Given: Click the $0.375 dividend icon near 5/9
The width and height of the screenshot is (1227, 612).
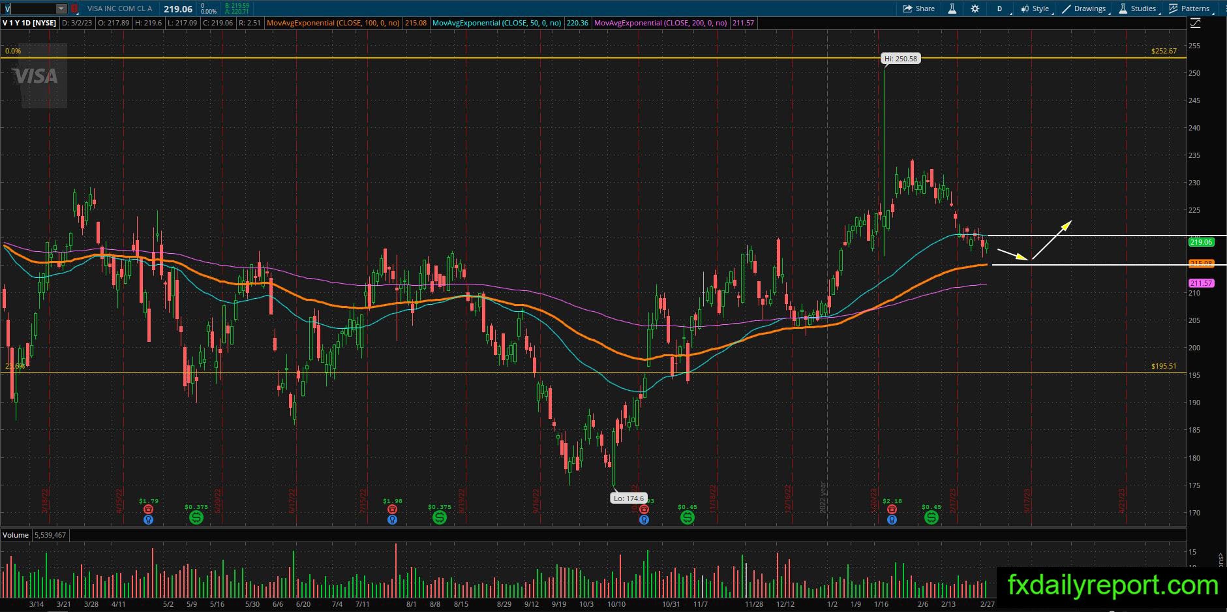Looking at the screenshot, I should [x=196, y=517].
